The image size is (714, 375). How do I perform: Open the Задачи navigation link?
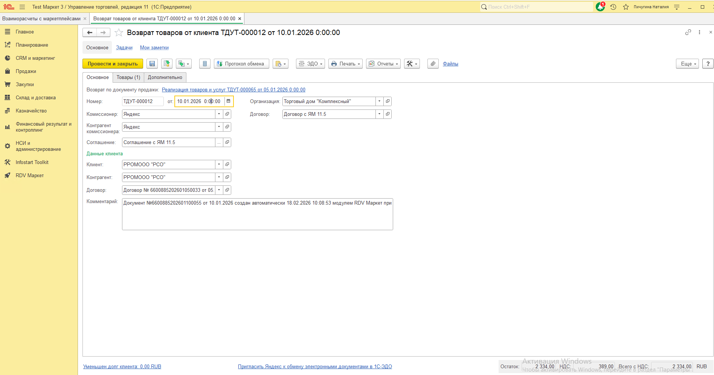[124, 48]
